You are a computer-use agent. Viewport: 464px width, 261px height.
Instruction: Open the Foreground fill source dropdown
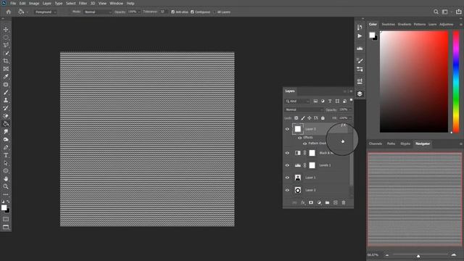click(46, 12)
